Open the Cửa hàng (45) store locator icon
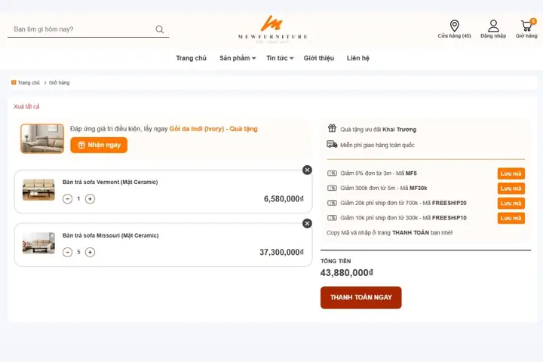 [454, 29]
